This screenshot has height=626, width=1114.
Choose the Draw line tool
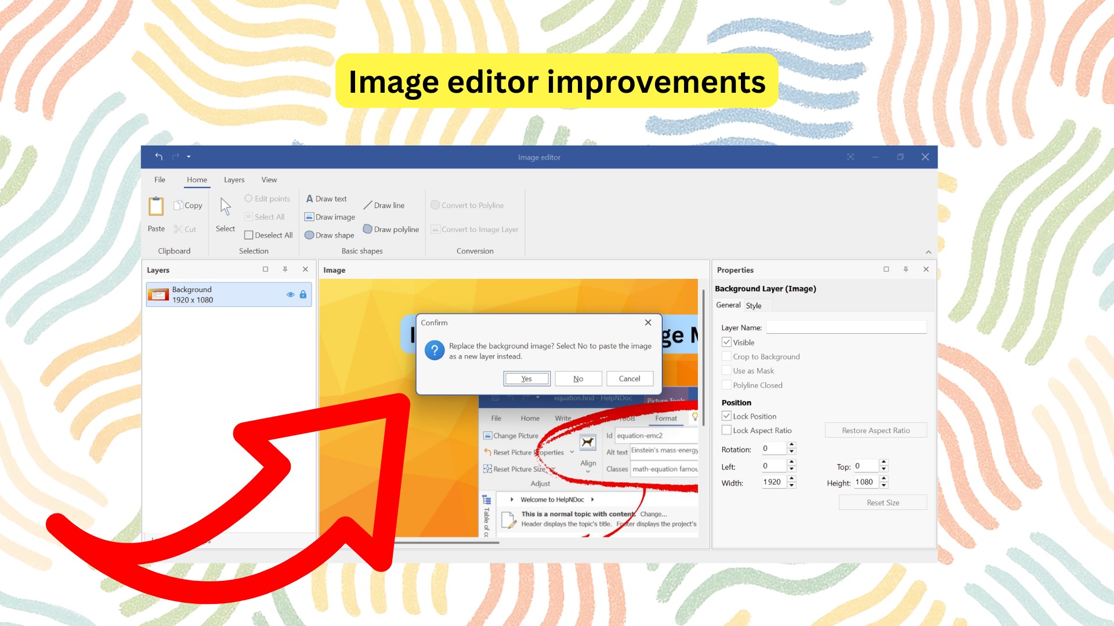point(384,205)
